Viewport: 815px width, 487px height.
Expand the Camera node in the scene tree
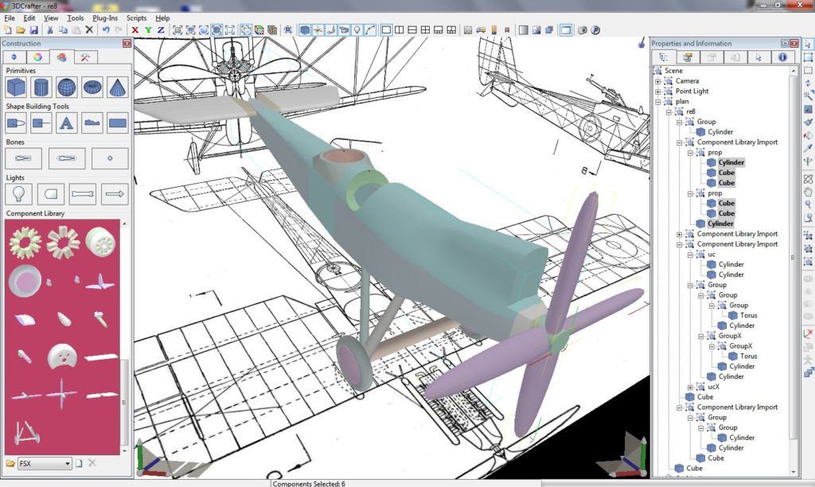tap(658, 80)
